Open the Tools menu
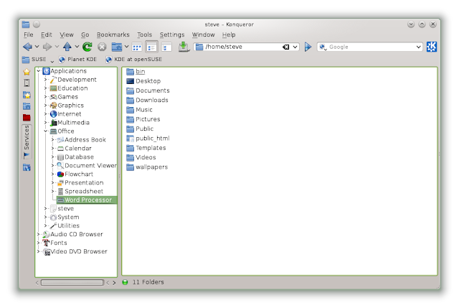 [x=145, y=34]
